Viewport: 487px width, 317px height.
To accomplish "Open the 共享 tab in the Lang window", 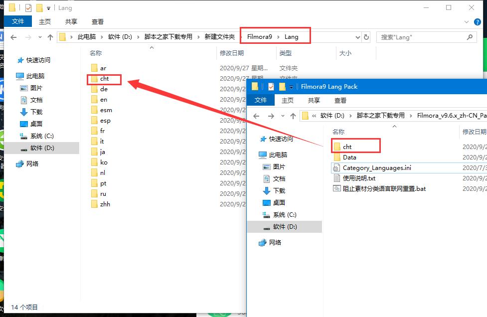I will [x=71, y=22].
